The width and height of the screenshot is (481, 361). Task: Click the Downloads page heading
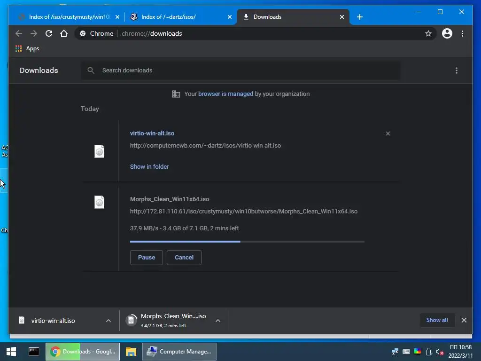(39, 71)
